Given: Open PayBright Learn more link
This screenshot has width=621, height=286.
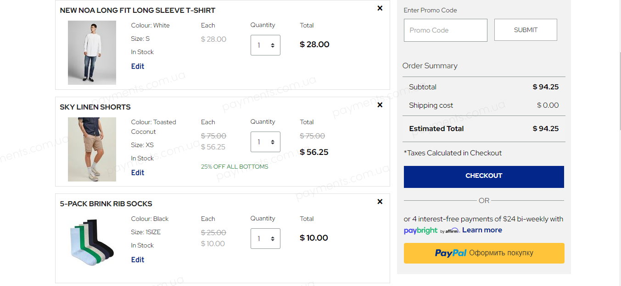Looking at the screenshot, I should tap(482, 230).
